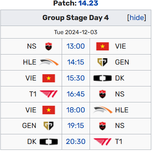Click the T1 logo in the 20:30 match

tap(103, 142)
